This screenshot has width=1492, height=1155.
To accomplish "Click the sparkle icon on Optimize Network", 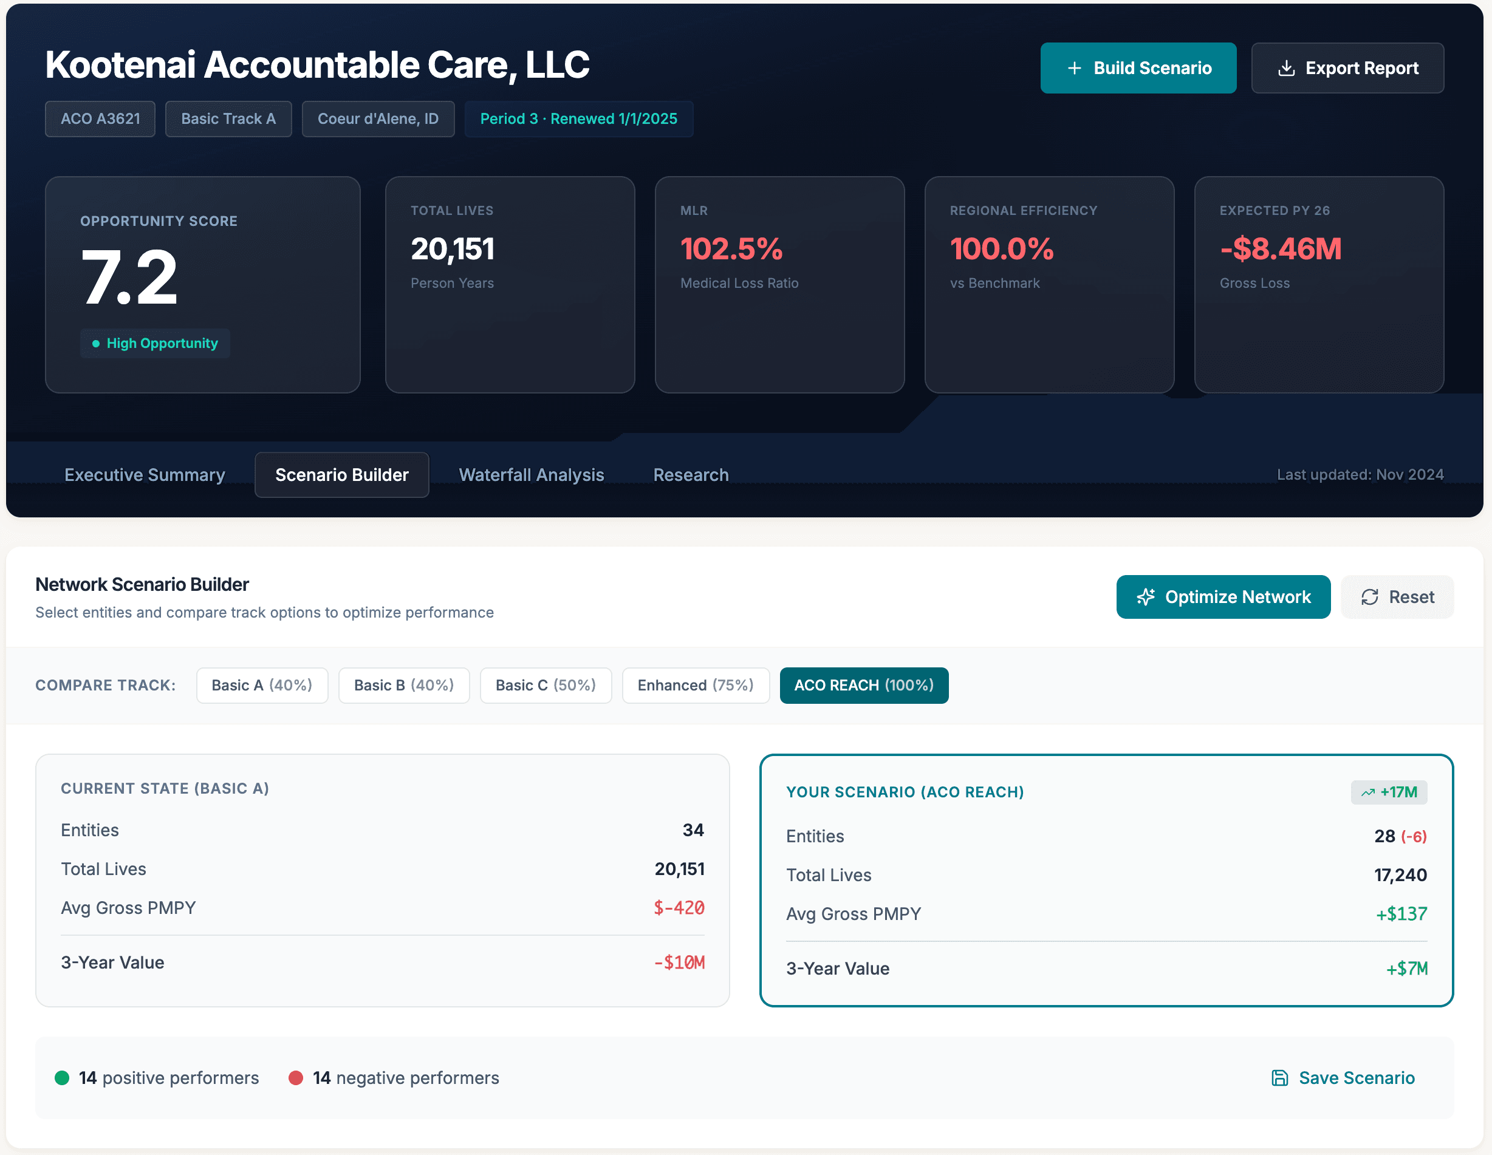I will pyautogui.click(x=1147, y=596).
